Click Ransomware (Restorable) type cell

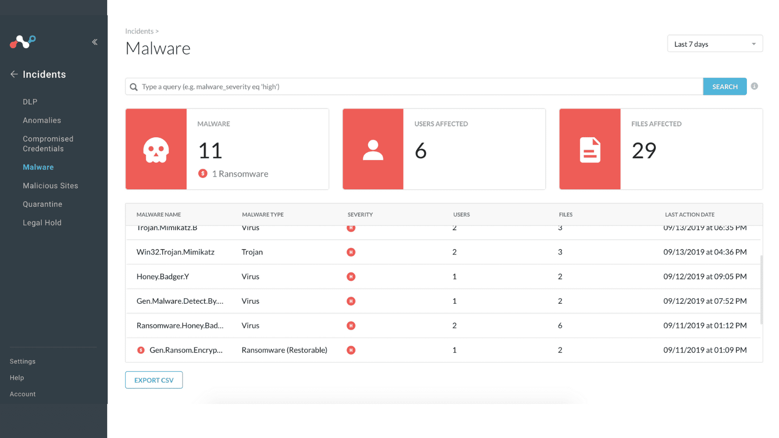point(284,350)
